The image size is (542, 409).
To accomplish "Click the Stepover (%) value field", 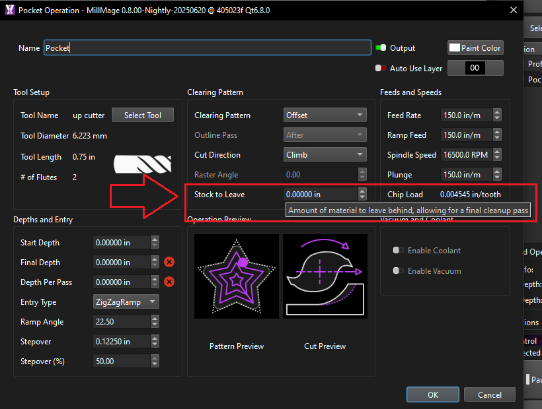I will 122,361.
